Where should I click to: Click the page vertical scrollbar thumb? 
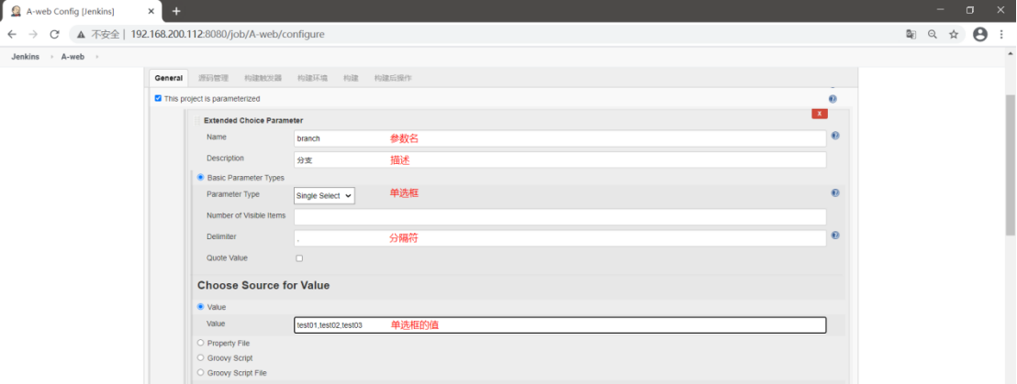click(1011, 165)
